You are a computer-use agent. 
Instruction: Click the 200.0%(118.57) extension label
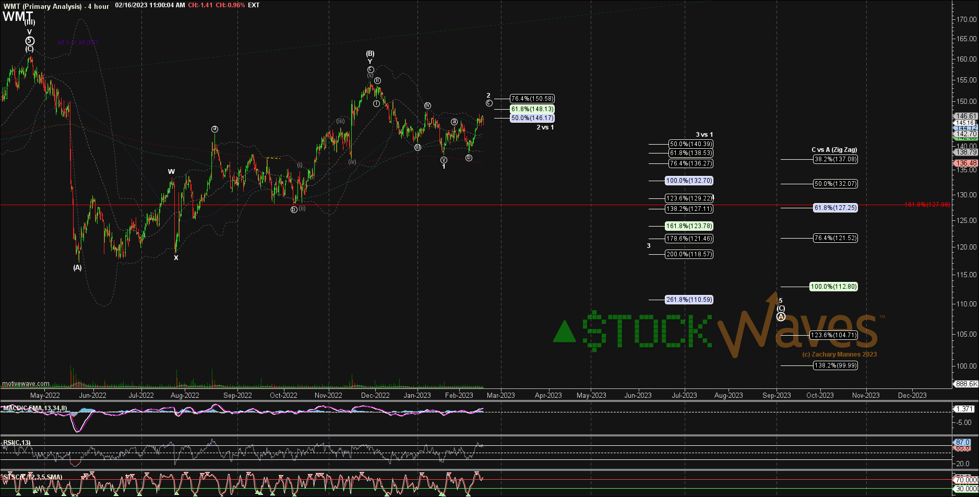689,254
